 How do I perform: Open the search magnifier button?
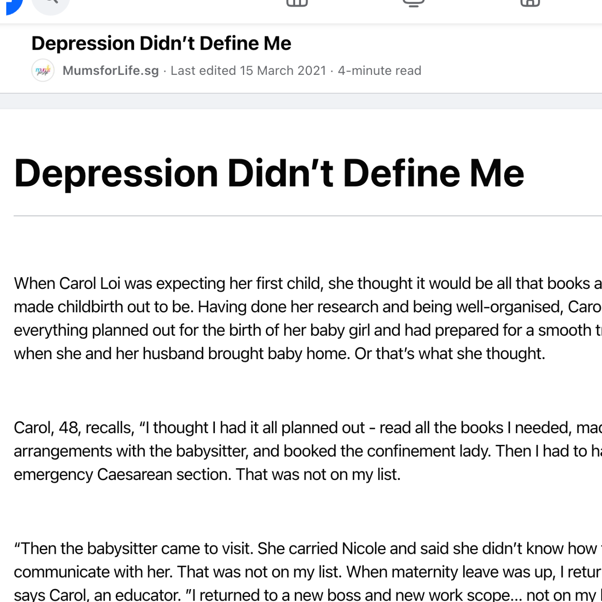pyautogui.click(x=51, y=6)
